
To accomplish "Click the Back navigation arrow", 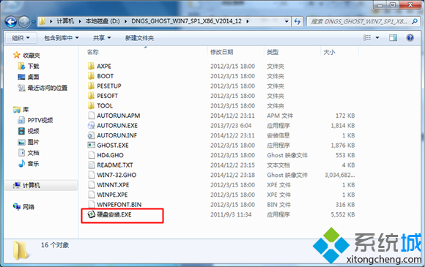I will pyautogui.click(x=11, y=22).
